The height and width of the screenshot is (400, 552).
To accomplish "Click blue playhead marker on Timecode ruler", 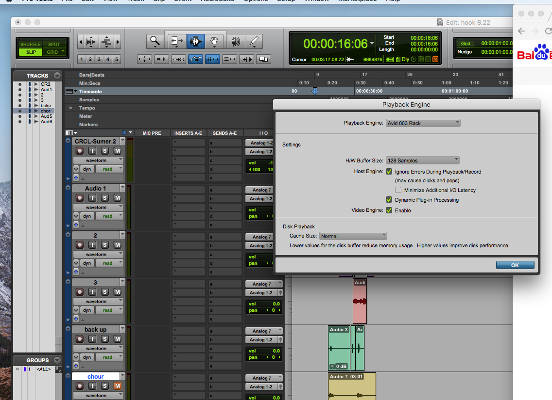I will click(x=315, y=91).
